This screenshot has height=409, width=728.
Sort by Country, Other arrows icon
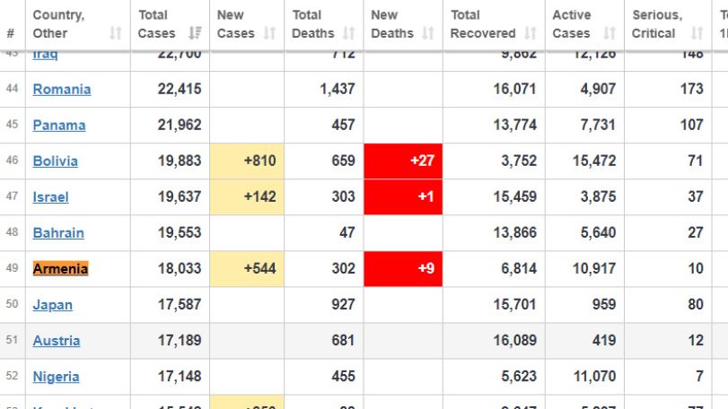pyautogui.click(x=116, y=33)
